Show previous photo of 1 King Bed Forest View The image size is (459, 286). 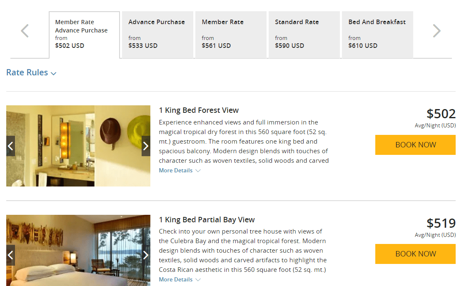pos(10,146)
